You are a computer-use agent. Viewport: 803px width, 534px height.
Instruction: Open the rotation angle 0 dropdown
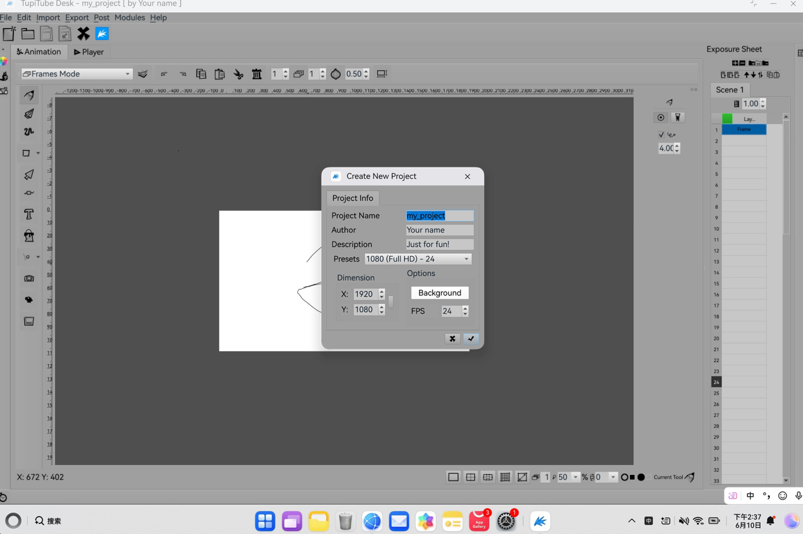coord(613,477)
